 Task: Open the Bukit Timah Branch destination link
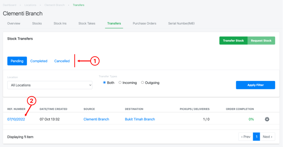tap(140, 119)
